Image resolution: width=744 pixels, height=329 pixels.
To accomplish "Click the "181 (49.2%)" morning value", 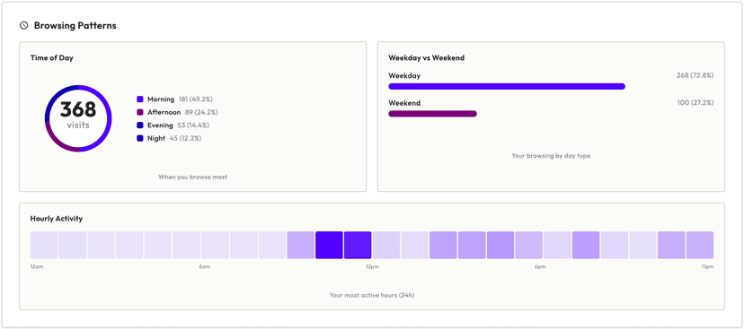I will coord(196,100).
